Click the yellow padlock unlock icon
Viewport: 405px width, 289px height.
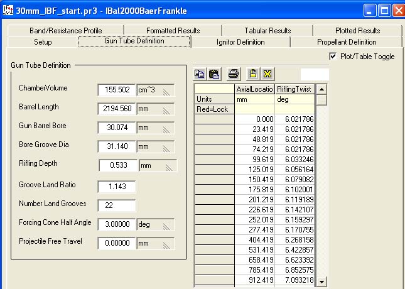(253, 74)
